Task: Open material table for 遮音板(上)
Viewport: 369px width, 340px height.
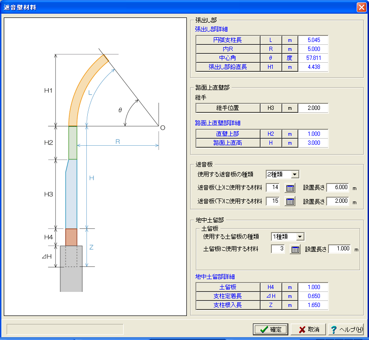Action: 290,188
